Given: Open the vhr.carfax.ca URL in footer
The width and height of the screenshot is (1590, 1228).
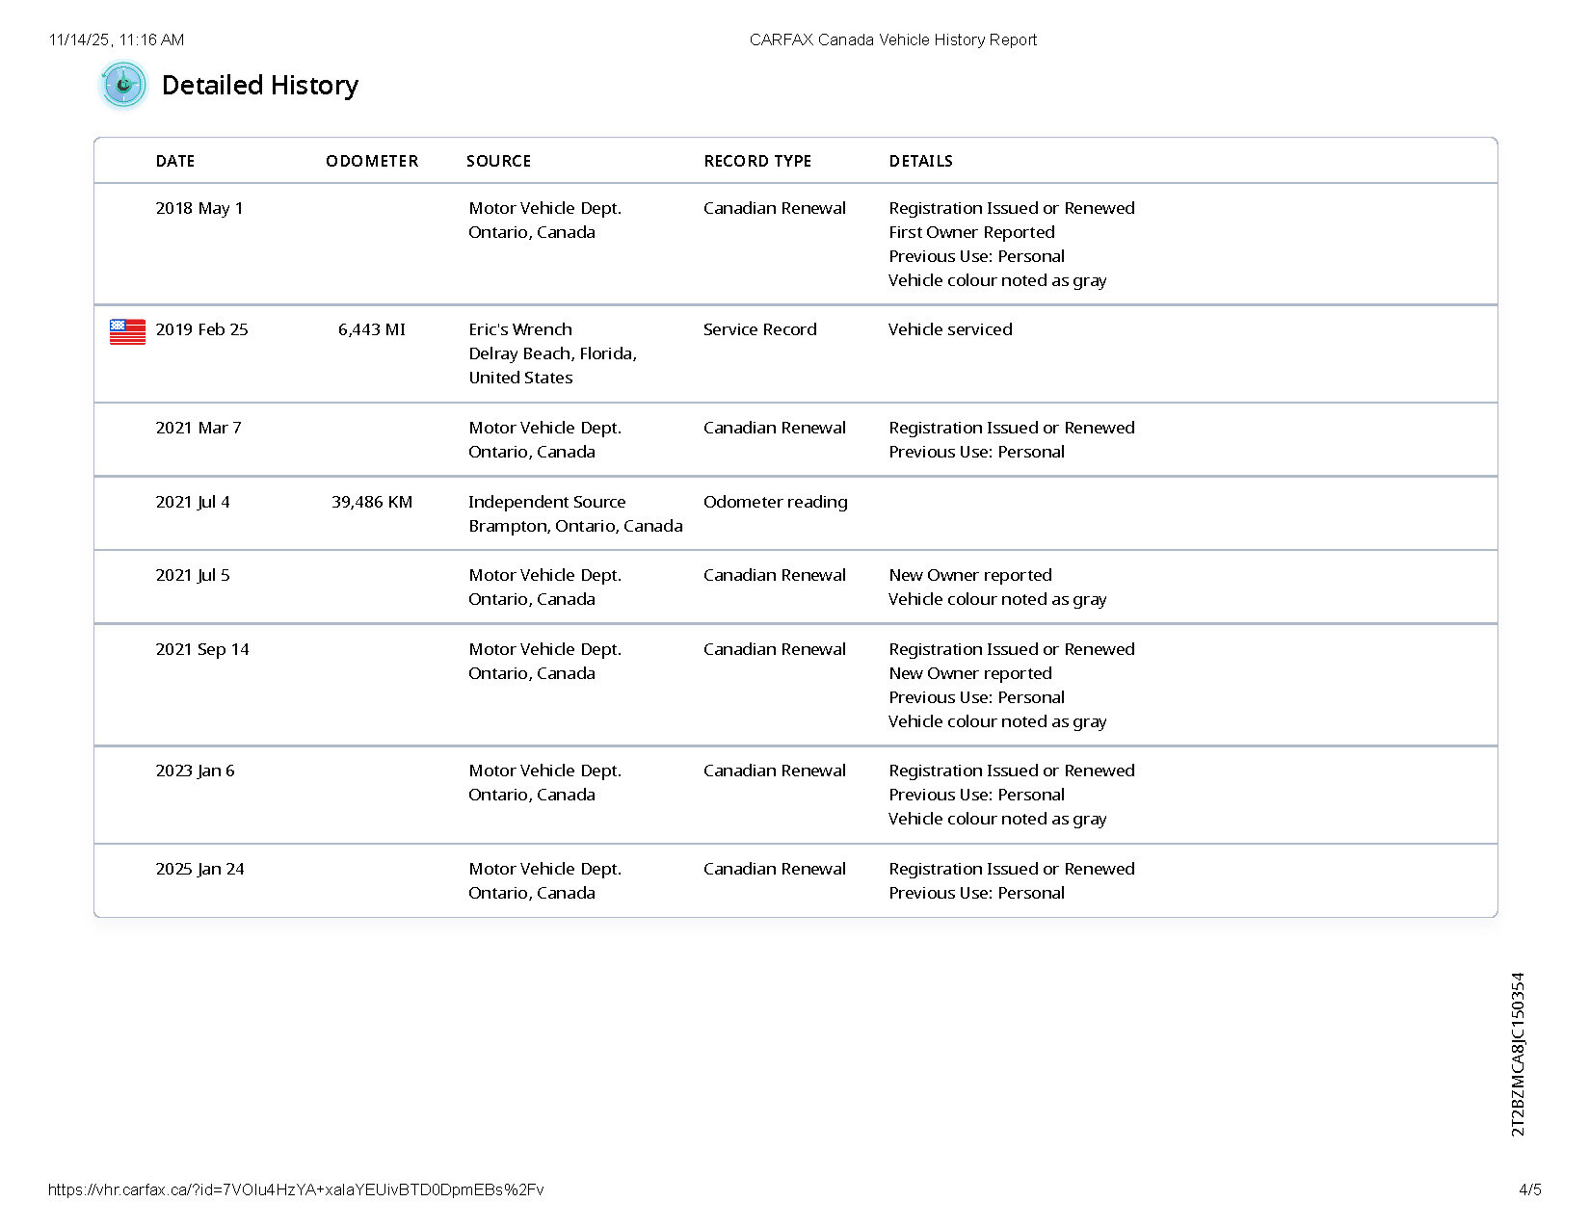Looking at the screenshot, I should (296, 1189).
